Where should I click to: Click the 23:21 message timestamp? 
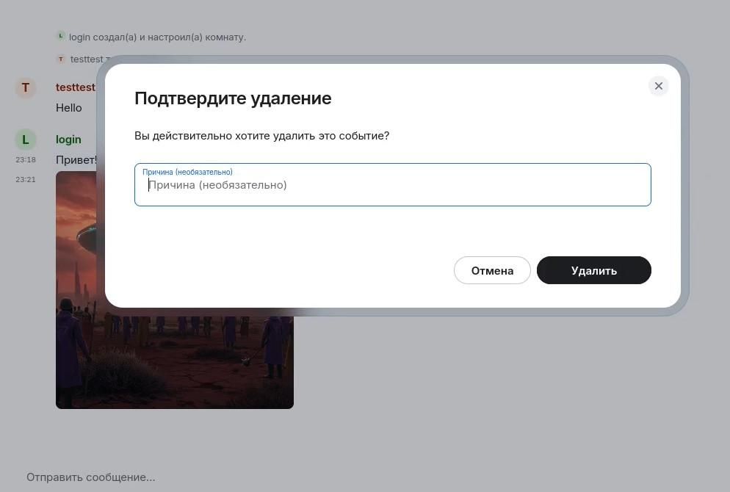click(x=26, y=180)
